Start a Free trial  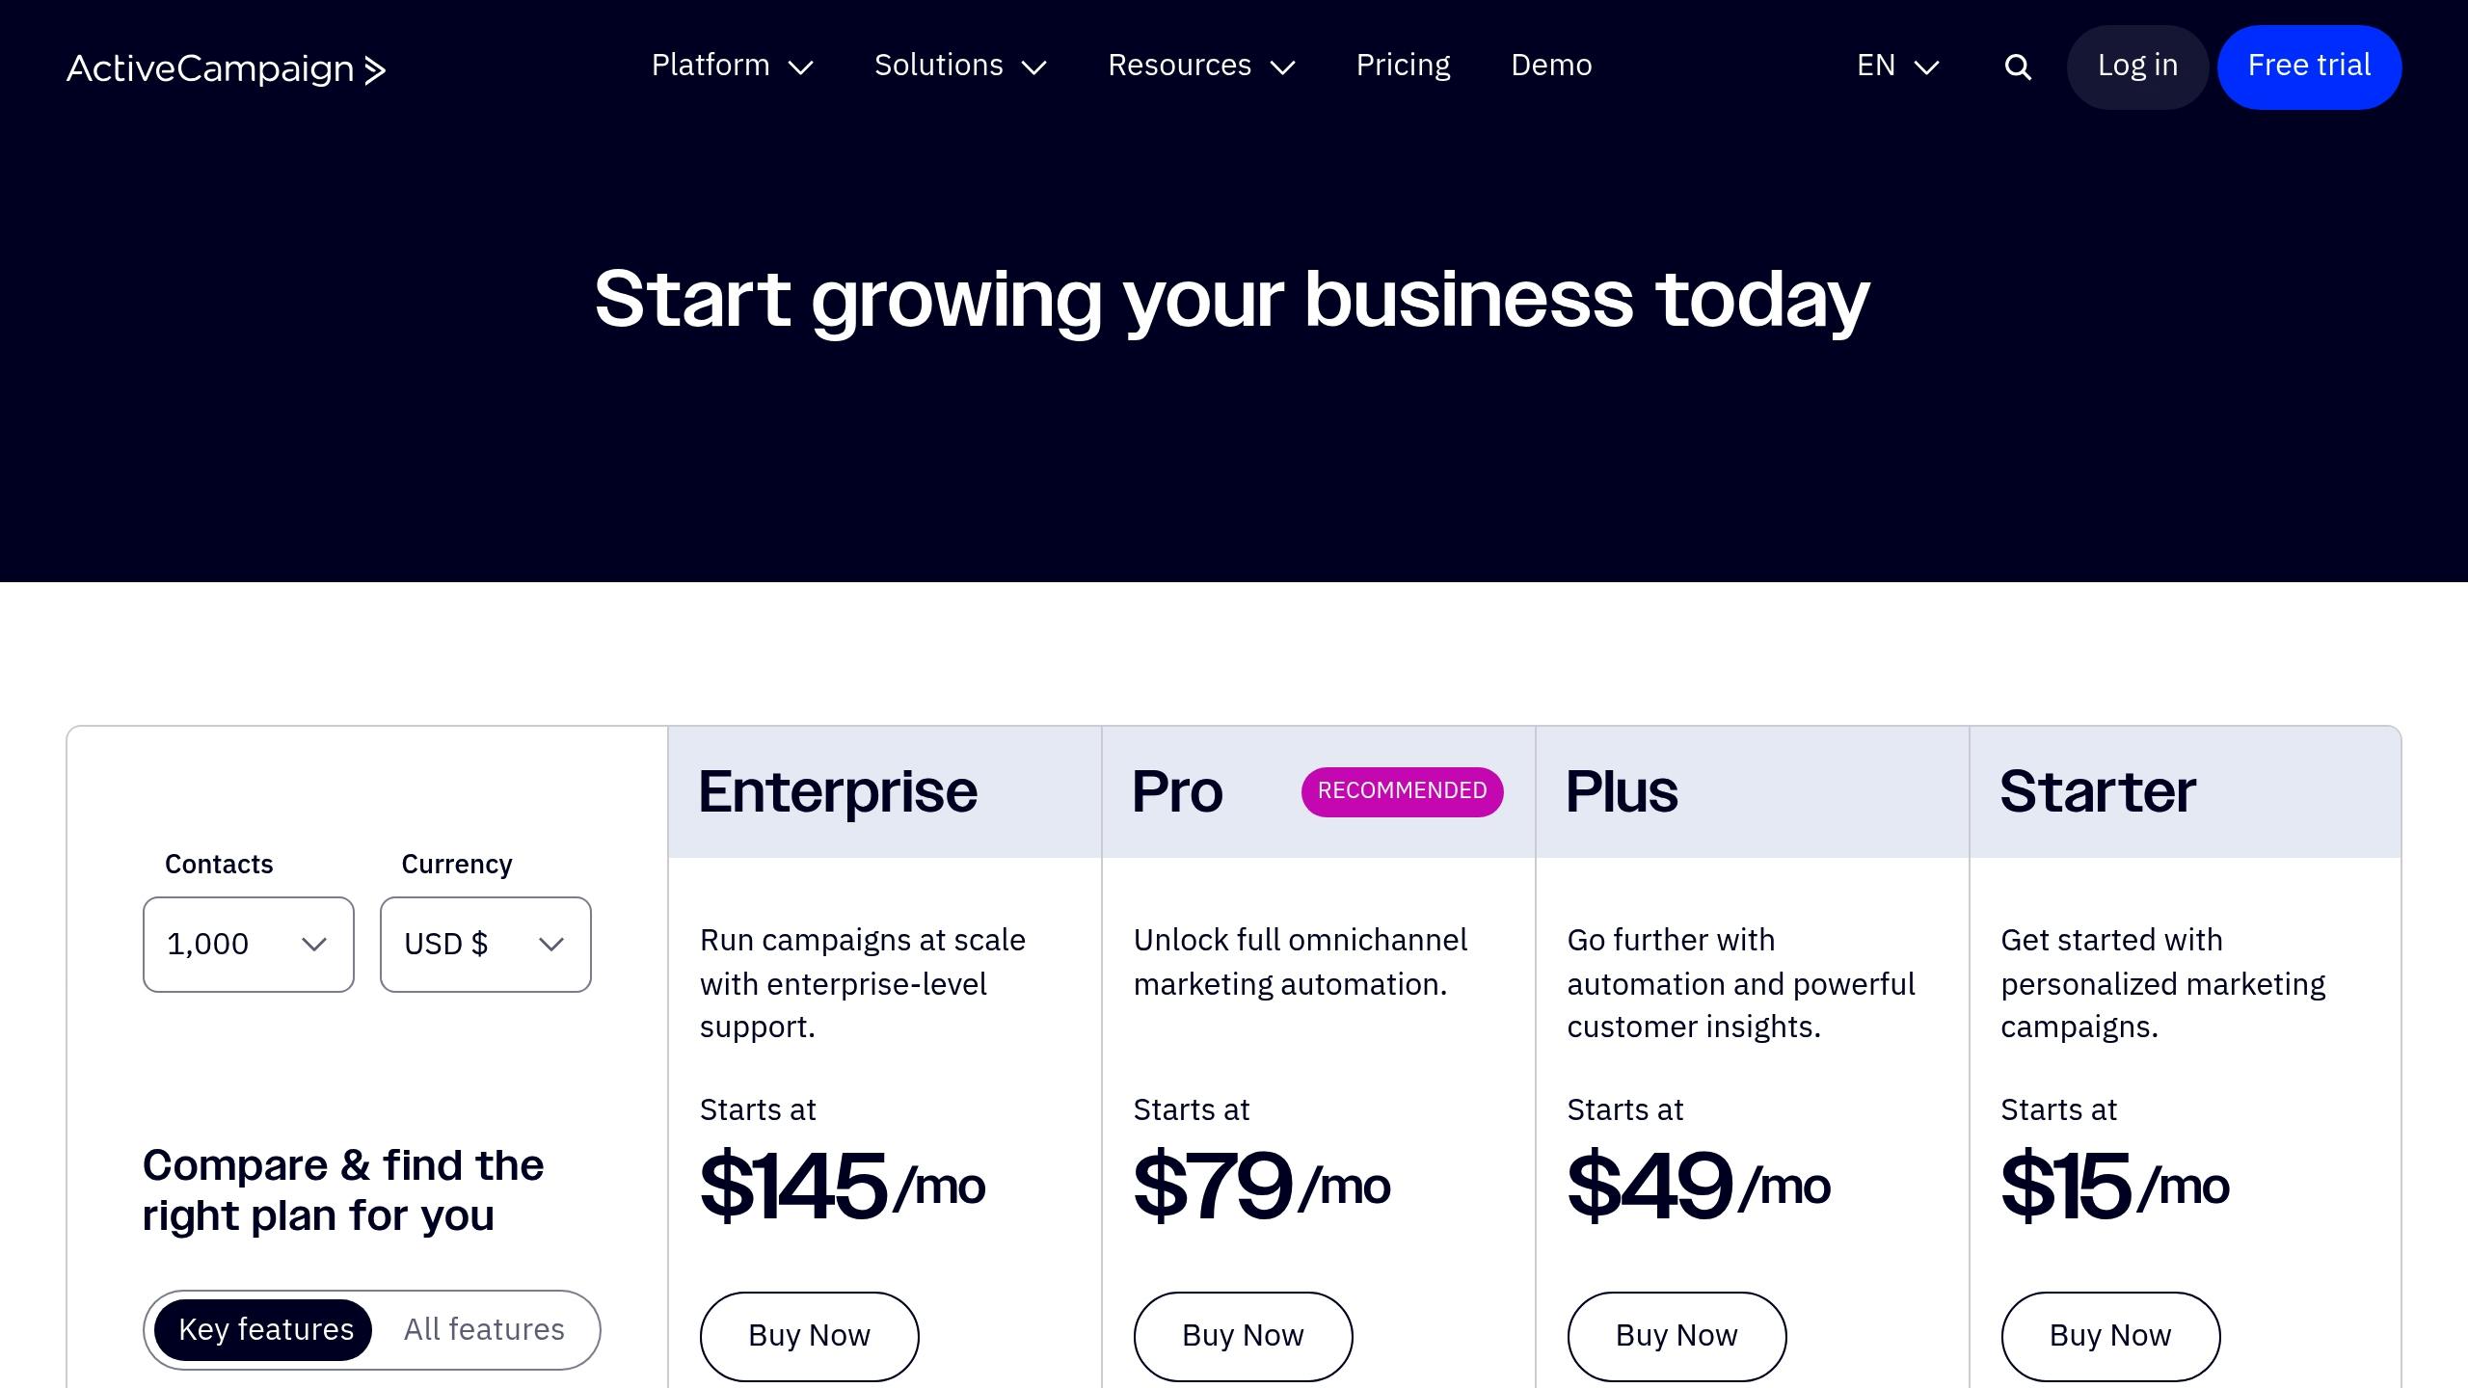[x=2309, y=67]
